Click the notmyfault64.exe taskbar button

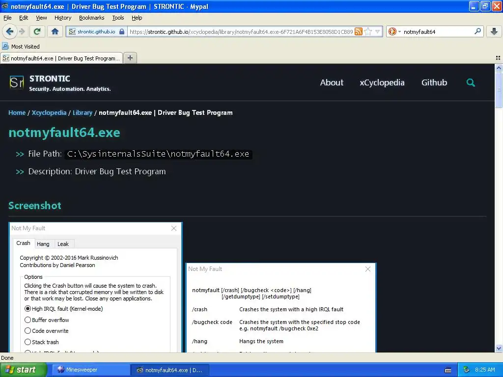pos(169,370)
